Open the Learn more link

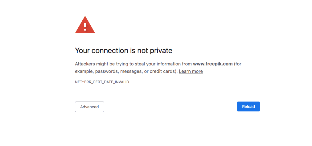click(x=191, y=71)
